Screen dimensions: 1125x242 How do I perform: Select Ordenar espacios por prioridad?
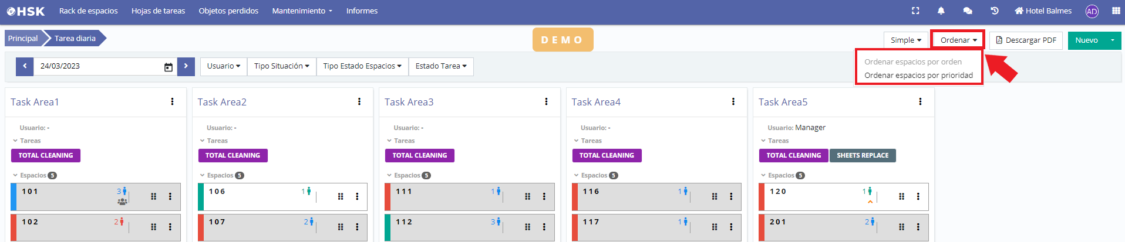click(918, 75)
